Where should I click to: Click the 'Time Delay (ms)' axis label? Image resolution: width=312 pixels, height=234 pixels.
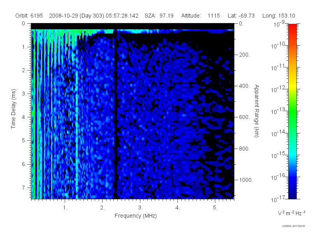coord(13,109)
